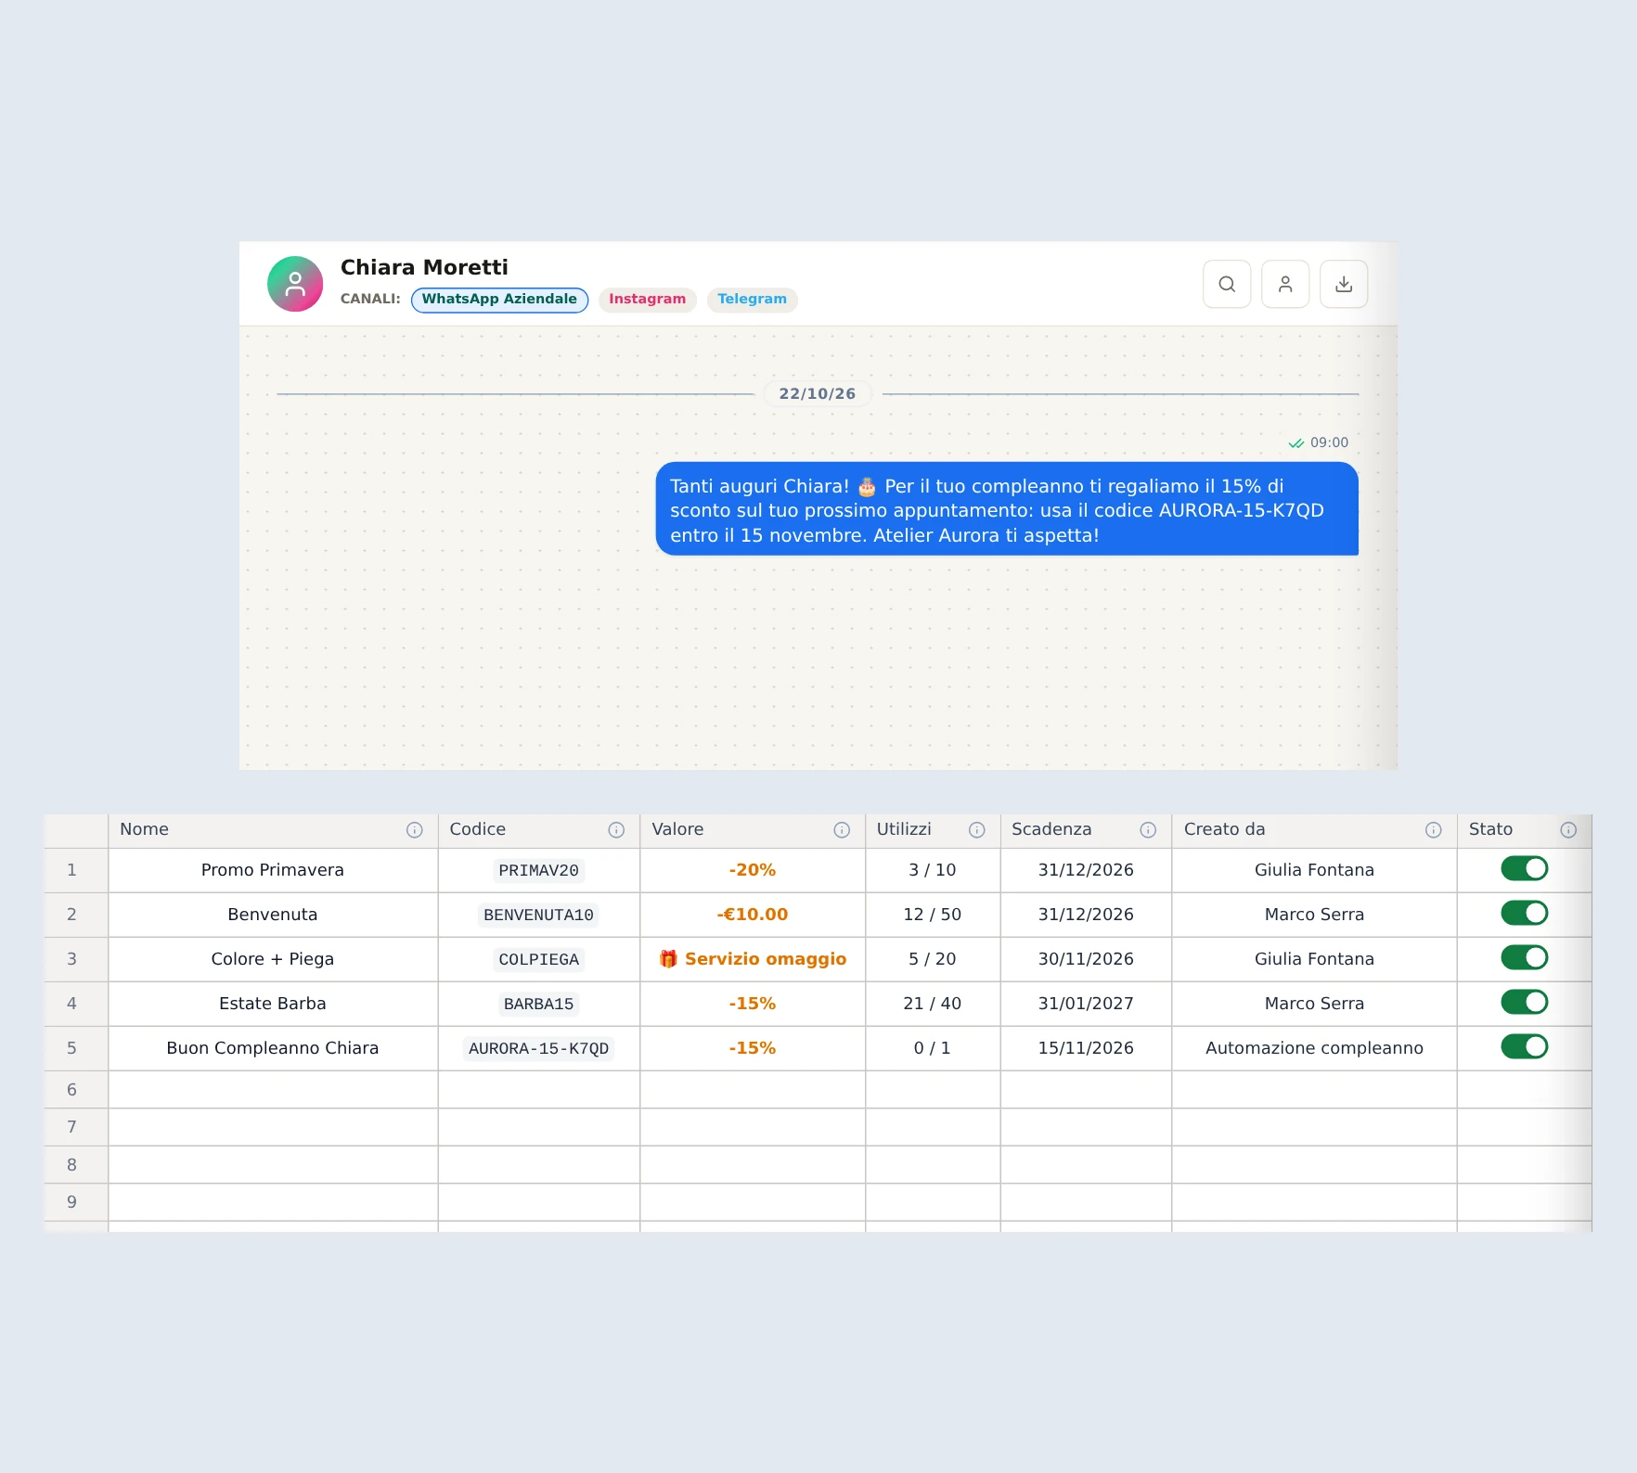Click Chiara Moretti's avatar
This screenshot has width=1637, height=1473.
tap(295, 284)
